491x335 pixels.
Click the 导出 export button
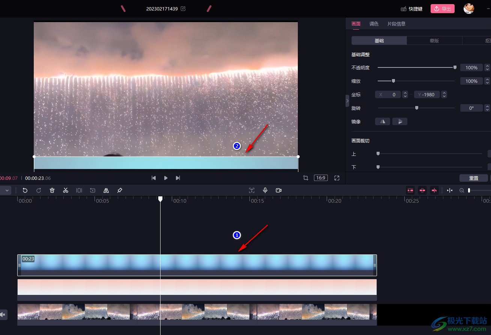(443, 9)
